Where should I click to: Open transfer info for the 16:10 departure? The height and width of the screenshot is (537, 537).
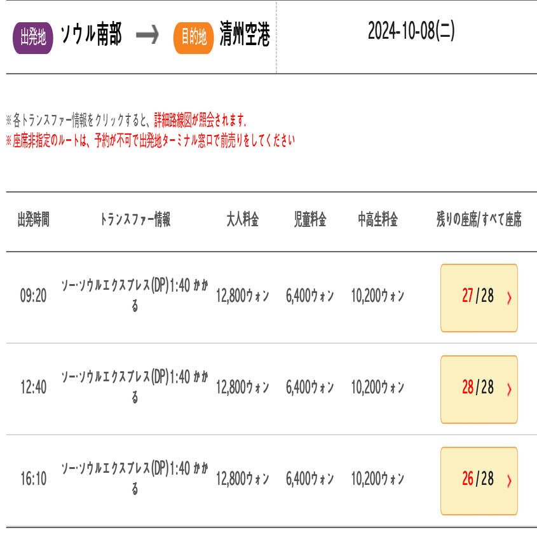tap(134, 479)
